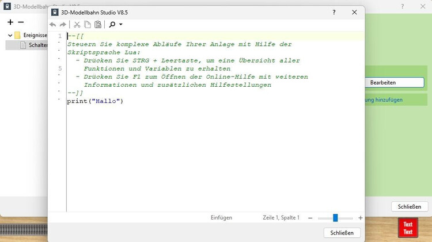Decrease editor zoom with minus button
Image resolution: width=432 pixels, height=242 pixels.
310,218
